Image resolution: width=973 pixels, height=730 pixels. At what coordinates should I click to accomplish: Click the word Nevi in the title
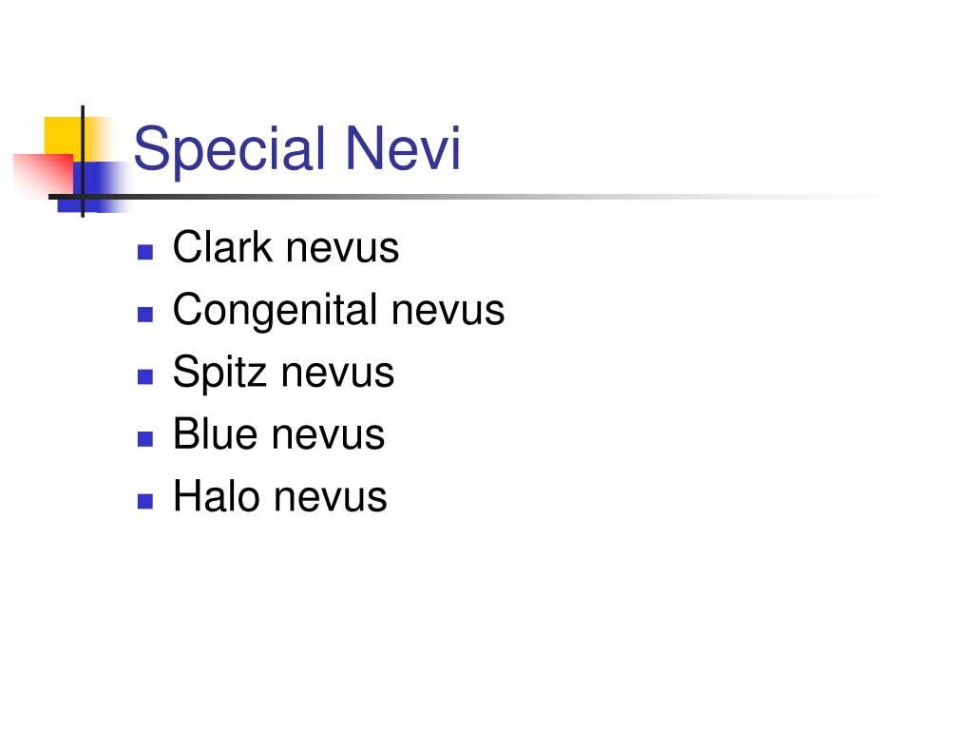coord(403,147)
